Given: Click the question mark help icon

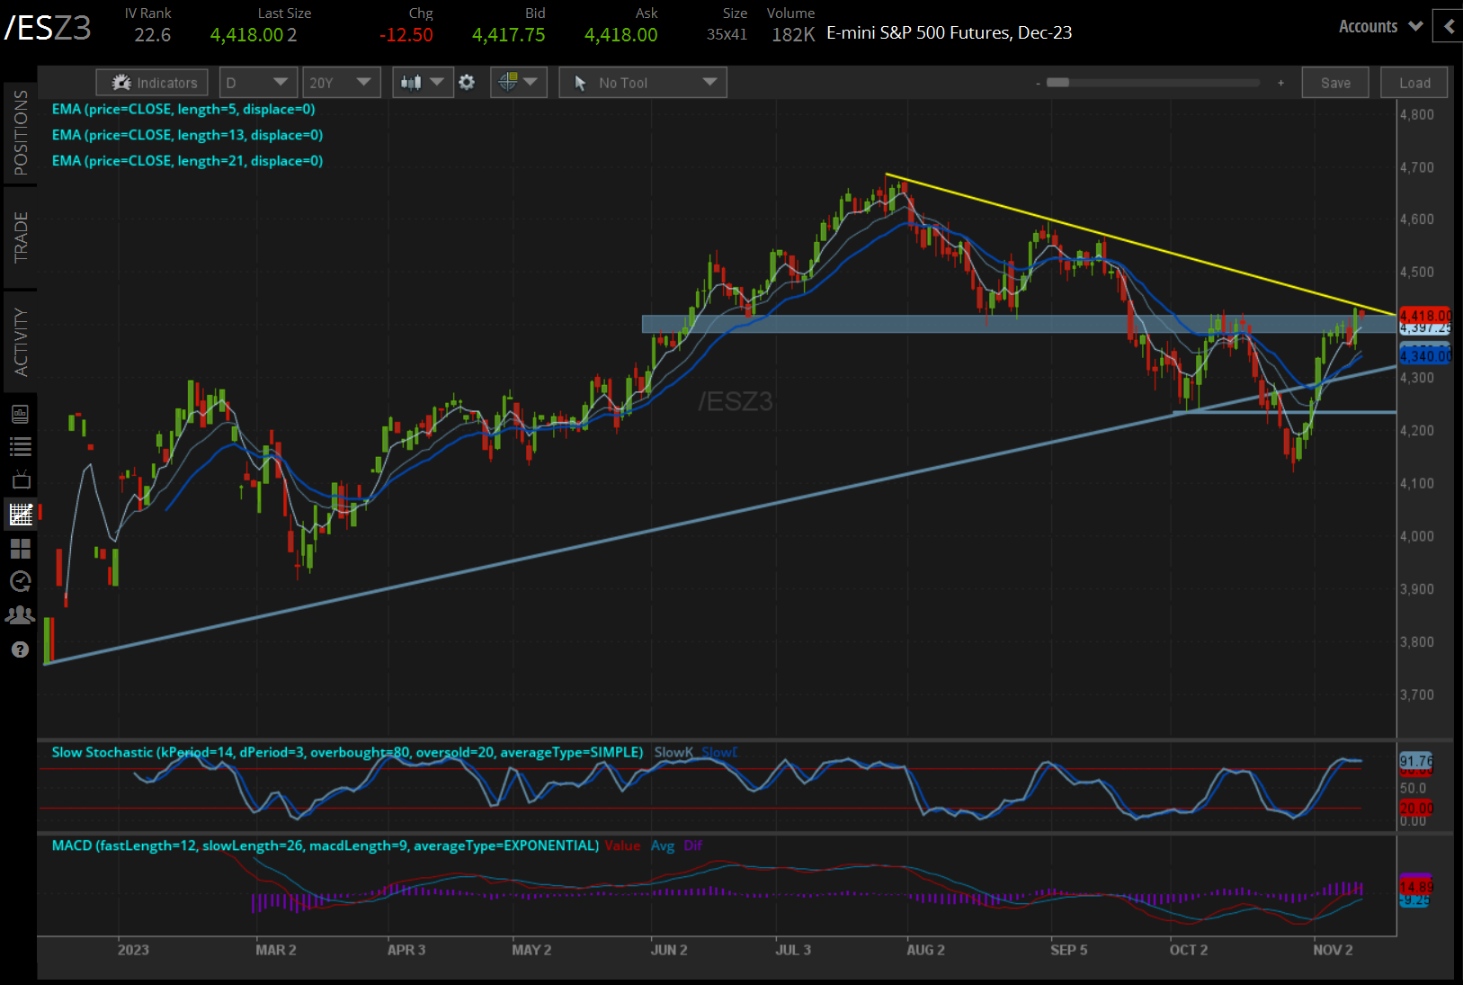Looking at the screenshot, I should [20, 649].
